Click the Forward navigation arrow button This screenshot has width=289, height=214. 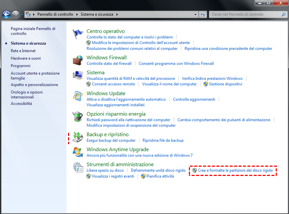(16, 14)
